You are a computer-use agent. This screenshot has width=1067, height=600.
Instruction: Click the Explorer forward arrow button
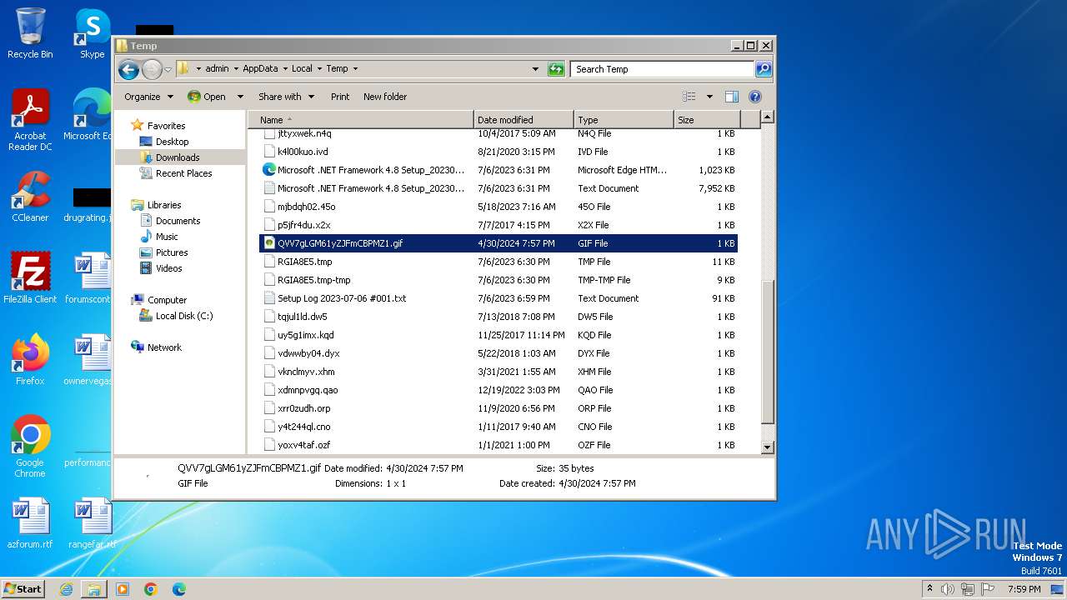152,69
